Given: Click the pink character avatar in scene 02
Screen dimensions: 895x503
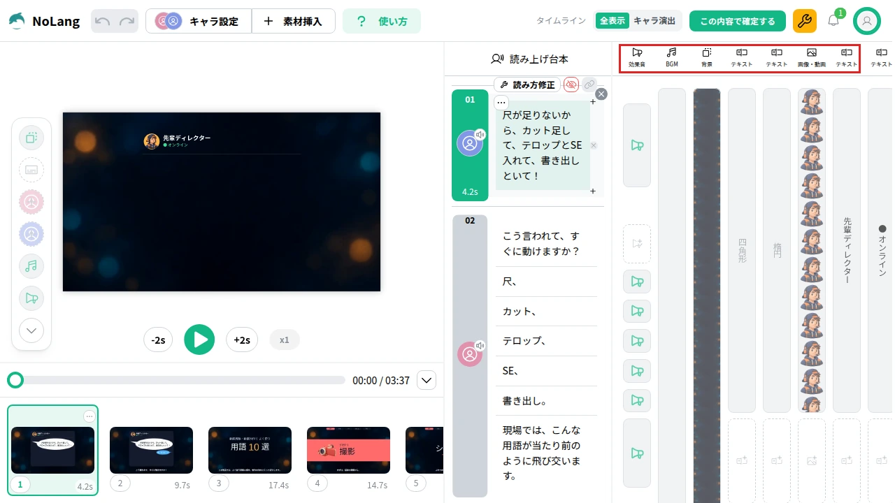Looking at the screenshot, I should point(469,354).
